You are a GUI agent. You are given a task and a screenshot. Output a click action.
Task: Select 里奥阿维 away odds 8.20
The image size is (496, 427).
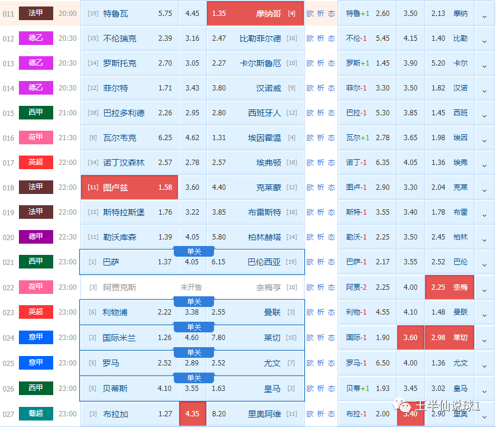point(255,414)
